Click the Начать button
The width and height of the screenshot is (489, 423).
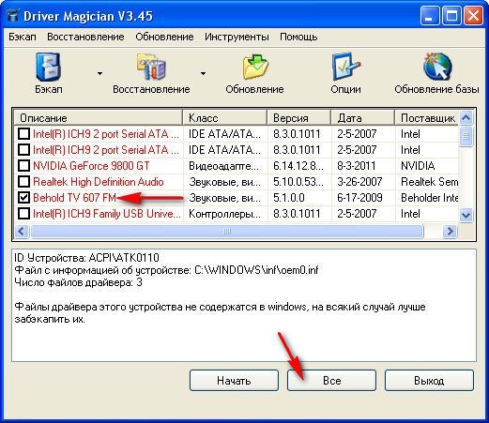point(234,380)
